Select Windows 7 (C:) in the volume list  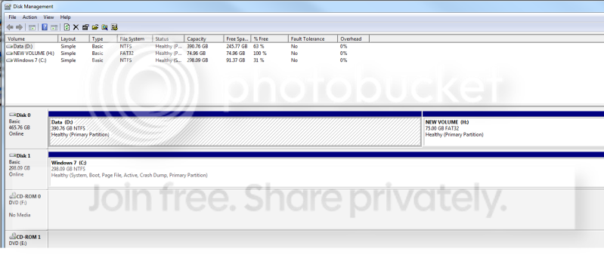29,60
